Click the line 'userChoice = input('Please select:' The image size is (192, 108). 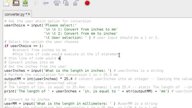tap(40, 25)
